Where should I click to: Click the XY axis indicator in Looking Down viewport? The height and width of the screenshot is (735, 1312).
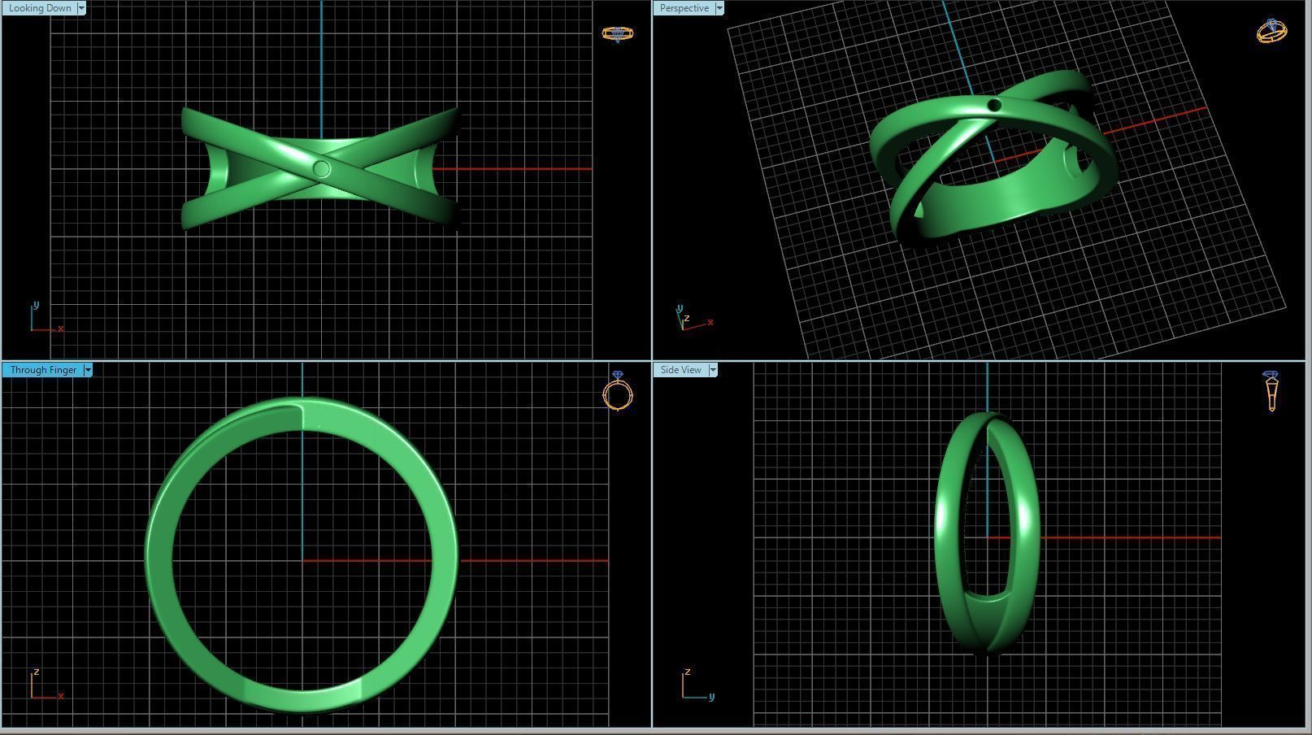click(x=46, y=317)
